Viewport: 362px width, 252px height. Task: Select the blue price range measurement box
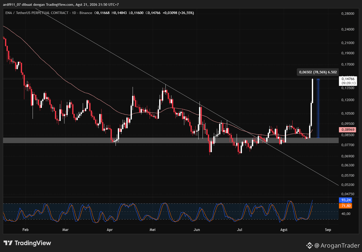[318, 108]
